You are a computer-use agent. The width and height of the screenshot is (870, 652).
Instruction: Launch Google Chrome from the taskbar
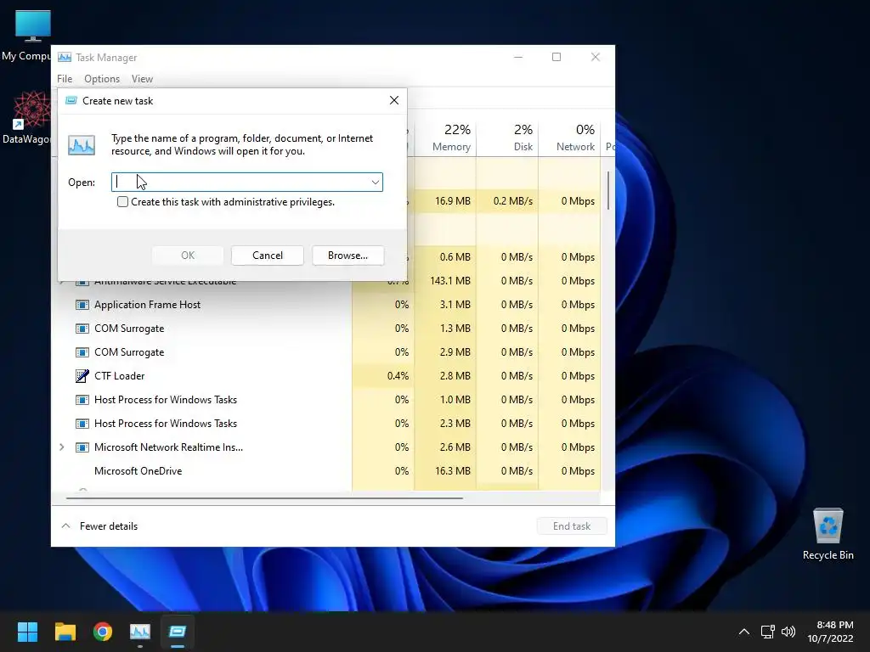103,632
